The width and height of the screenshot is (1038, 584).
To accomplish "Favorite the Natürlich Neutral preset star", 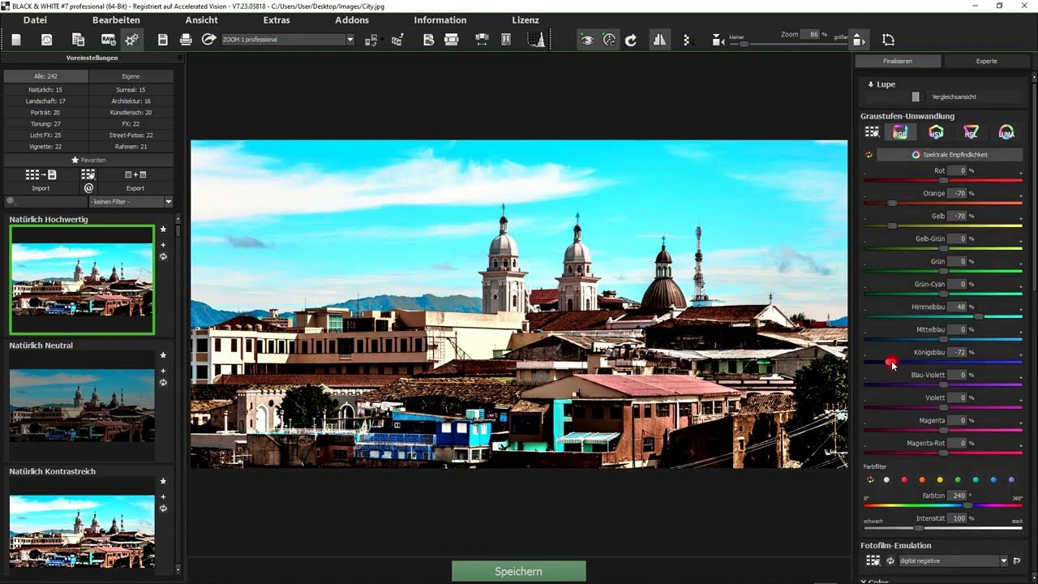I will pos(163,355).
